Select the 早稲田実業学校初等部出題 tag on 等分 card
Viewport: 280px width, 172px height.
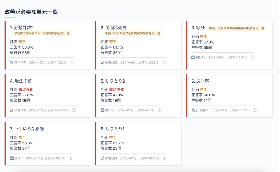[x=237, y=28]
